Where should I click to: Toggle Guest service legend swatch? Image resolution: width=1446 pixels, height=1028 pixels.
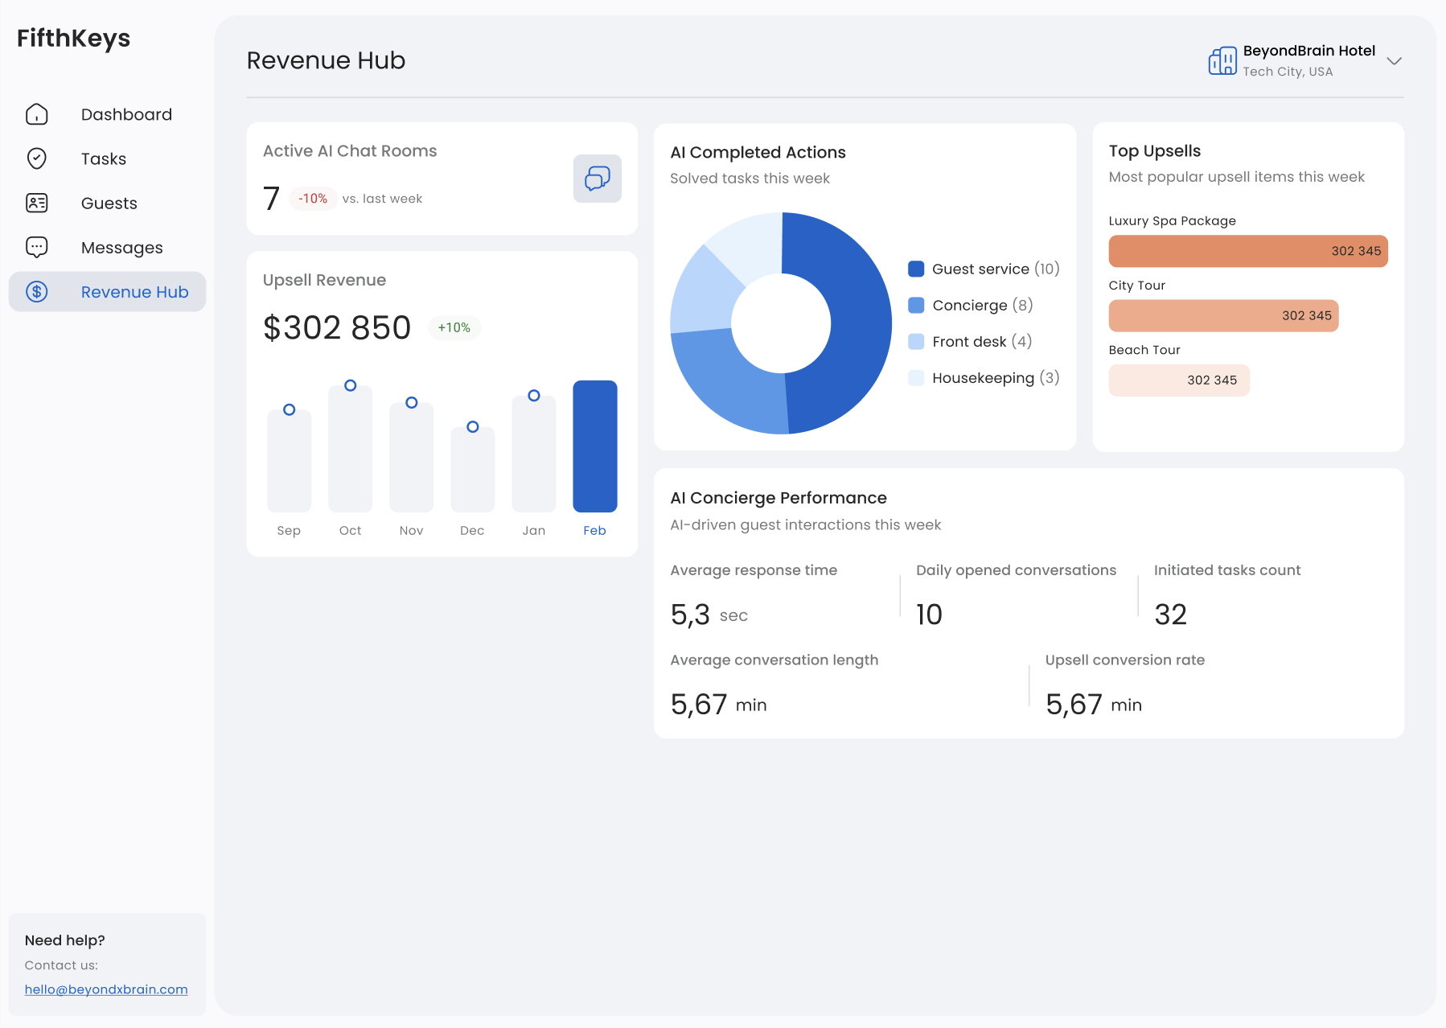coord(915,269)
